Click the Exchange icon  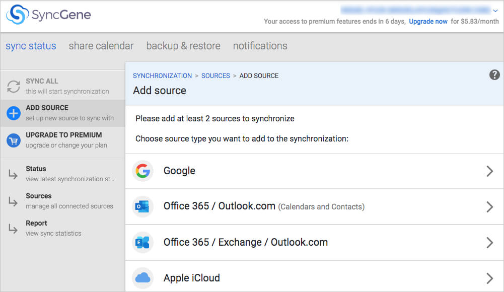point(142,242)
